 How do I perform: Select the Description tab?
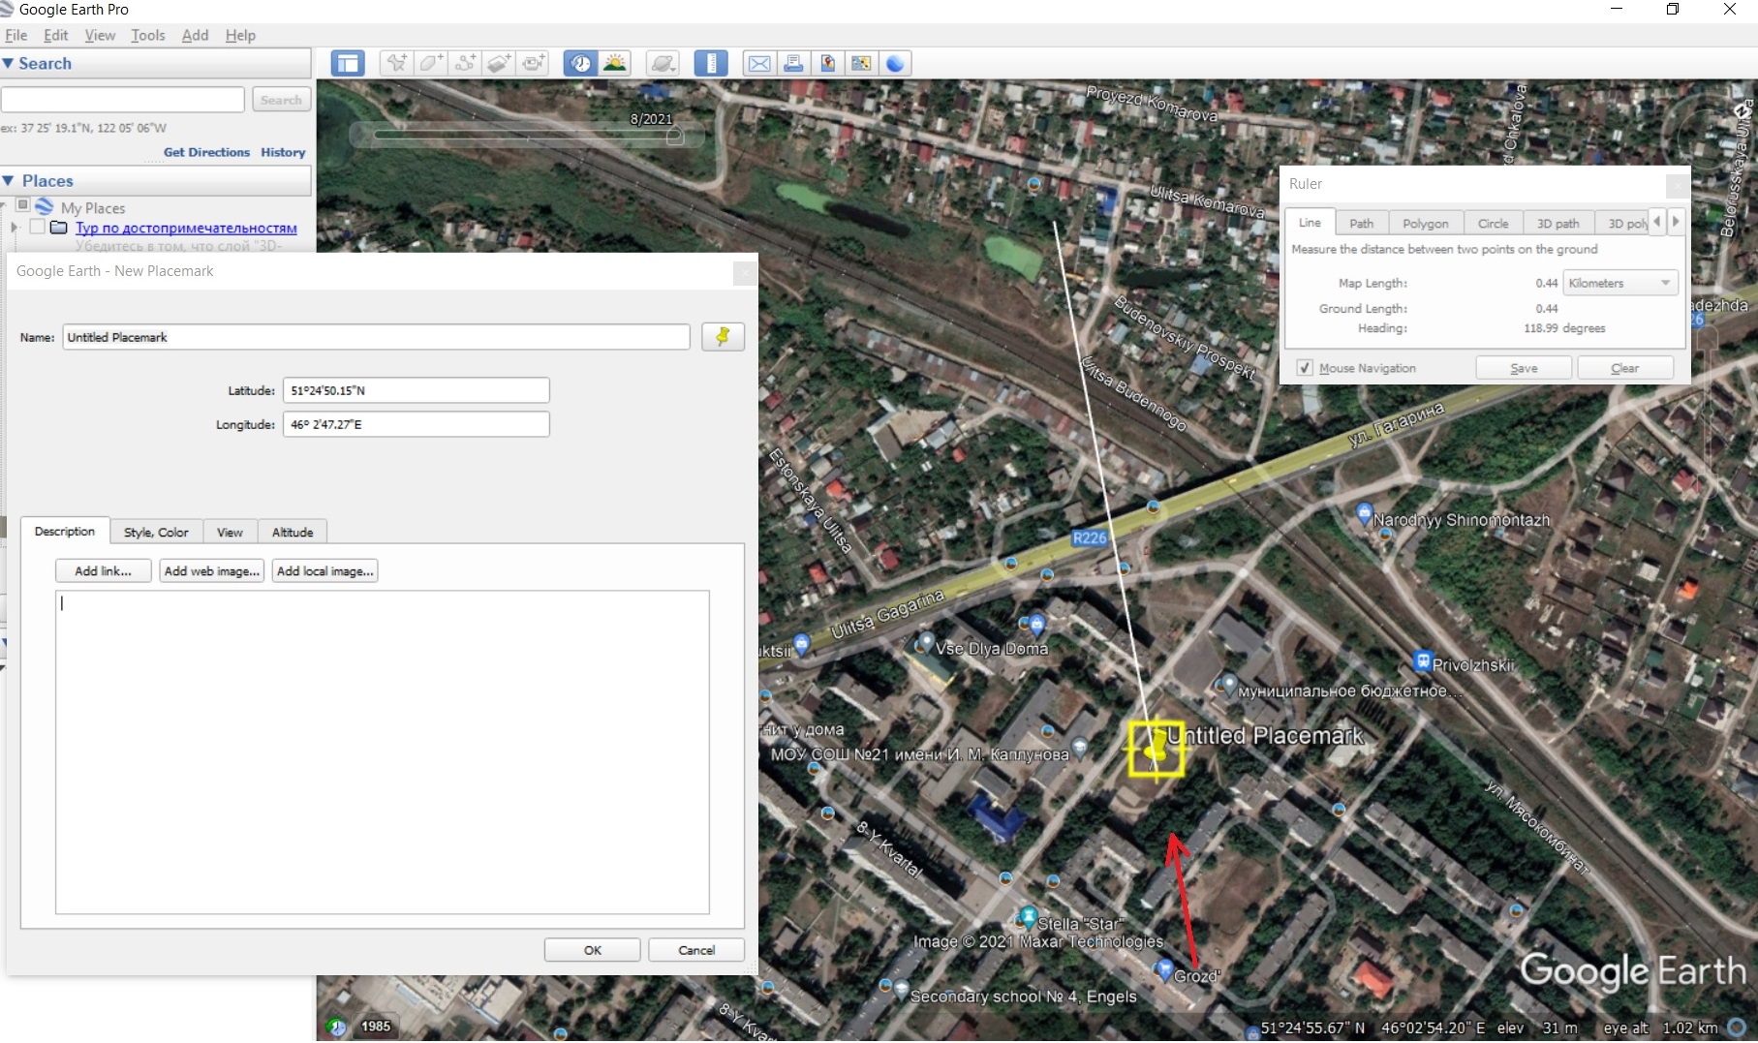coord(65,531)
